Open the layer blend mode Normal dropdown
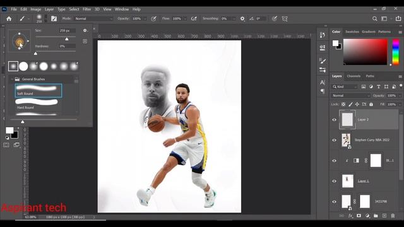The width and height of the screenshot is (404, 227). [x=350, y=95]
